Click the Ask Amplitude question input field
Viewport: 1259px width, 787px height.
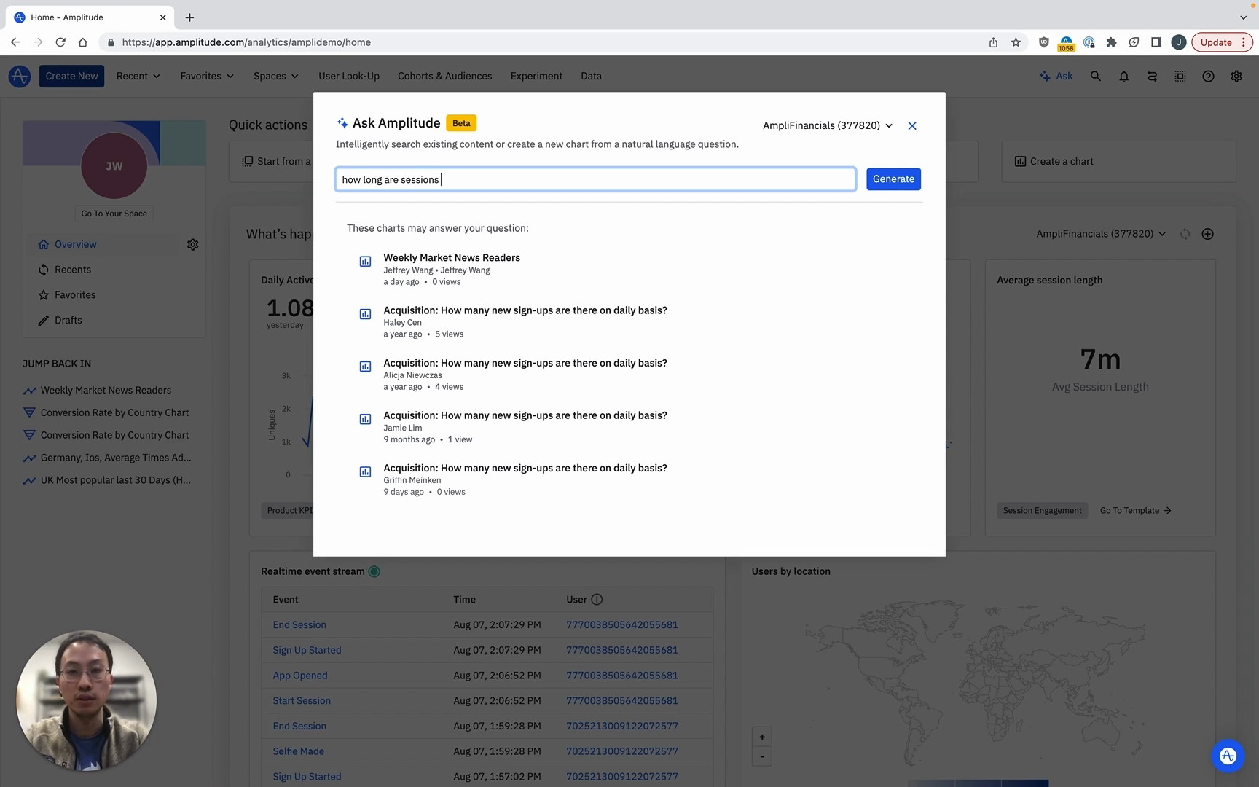595,179
